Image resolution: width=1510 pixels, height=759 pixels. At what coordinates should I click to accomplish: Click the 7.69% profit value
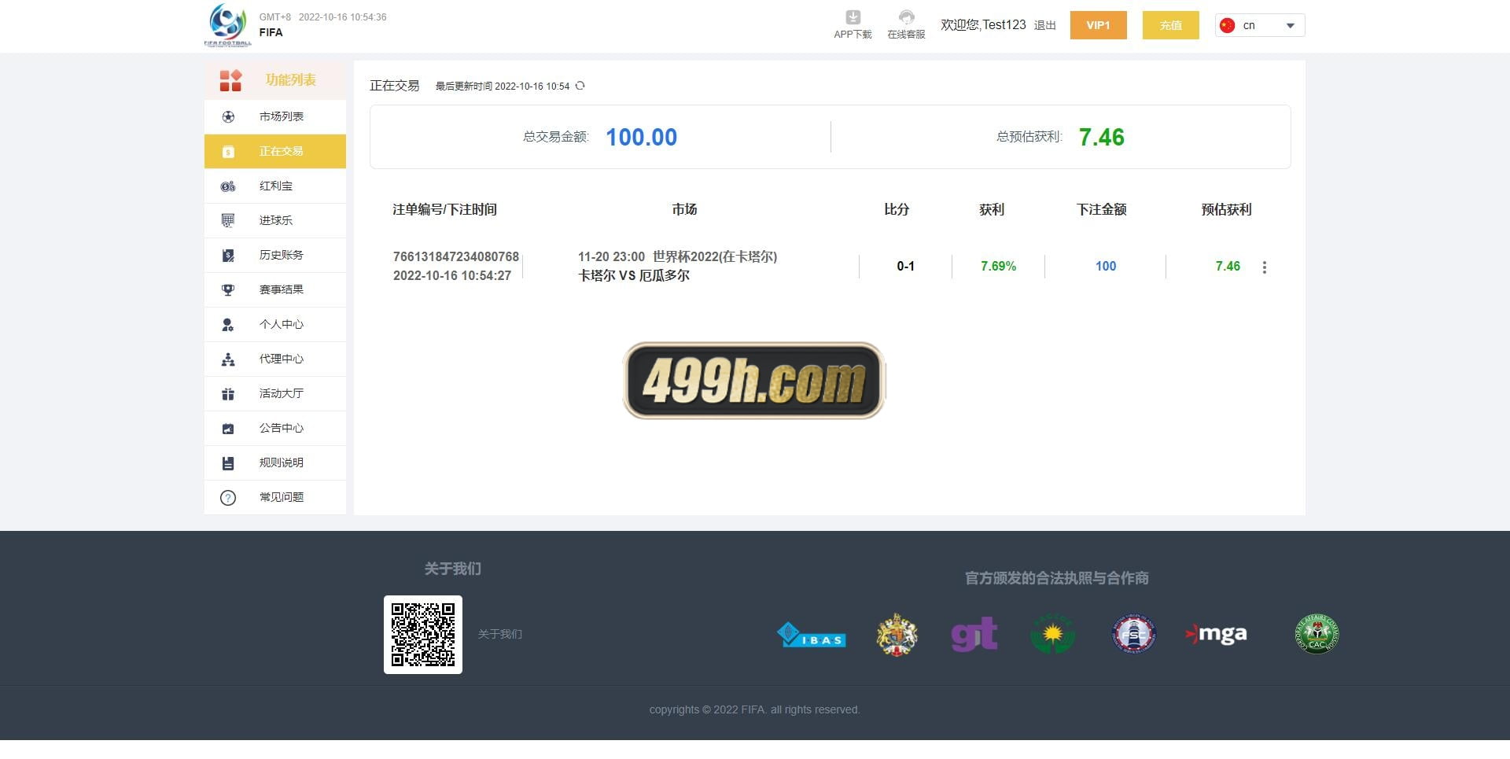click(998, 267)
